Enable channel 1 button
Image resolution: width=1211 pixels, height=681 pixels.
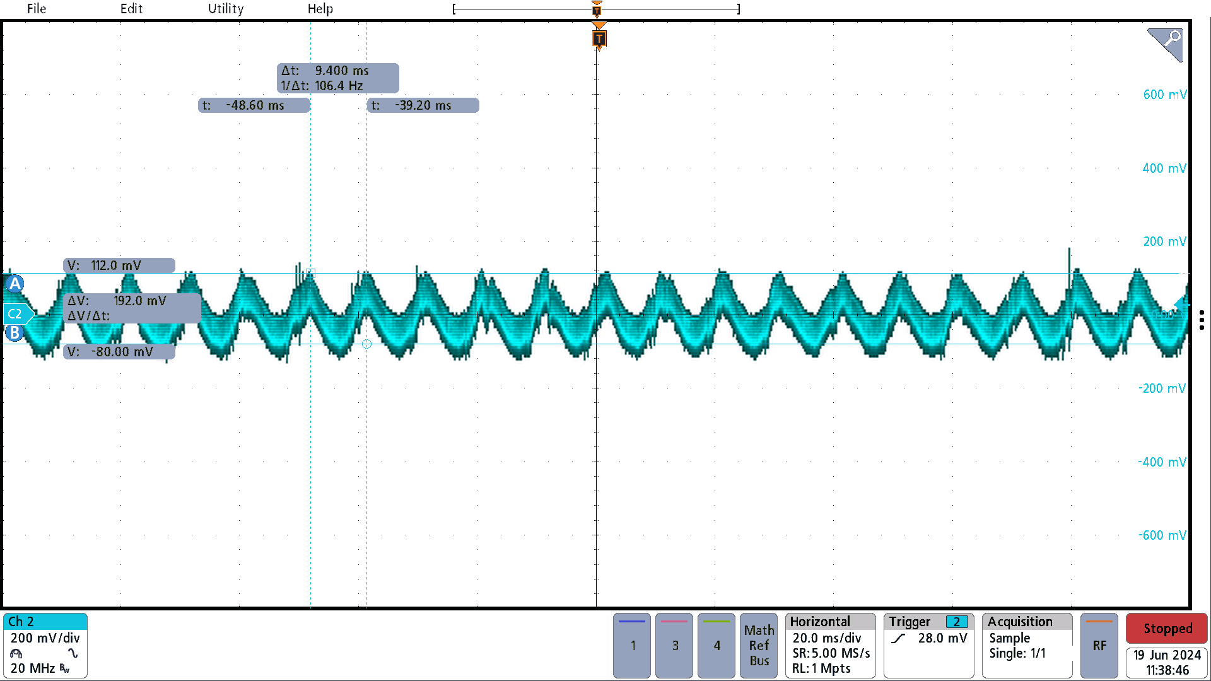tap(632, 645)
